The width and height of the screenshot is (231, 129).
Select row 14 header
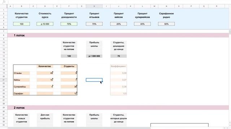click(x=4, y=56)
